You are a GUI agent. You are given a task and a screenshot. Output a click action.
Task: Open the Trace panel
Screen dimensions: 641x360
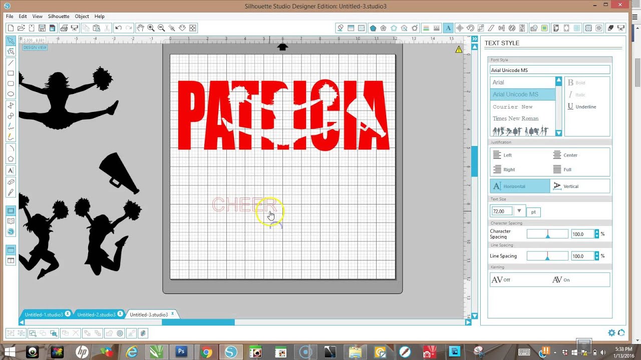(x=544, y=28)
